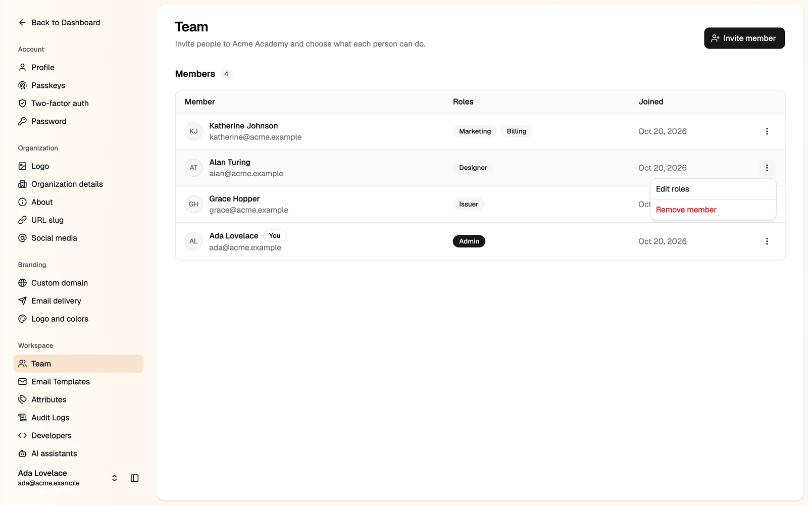Click the Invite member button
This screenshot has height=505, width=808.
744,38
